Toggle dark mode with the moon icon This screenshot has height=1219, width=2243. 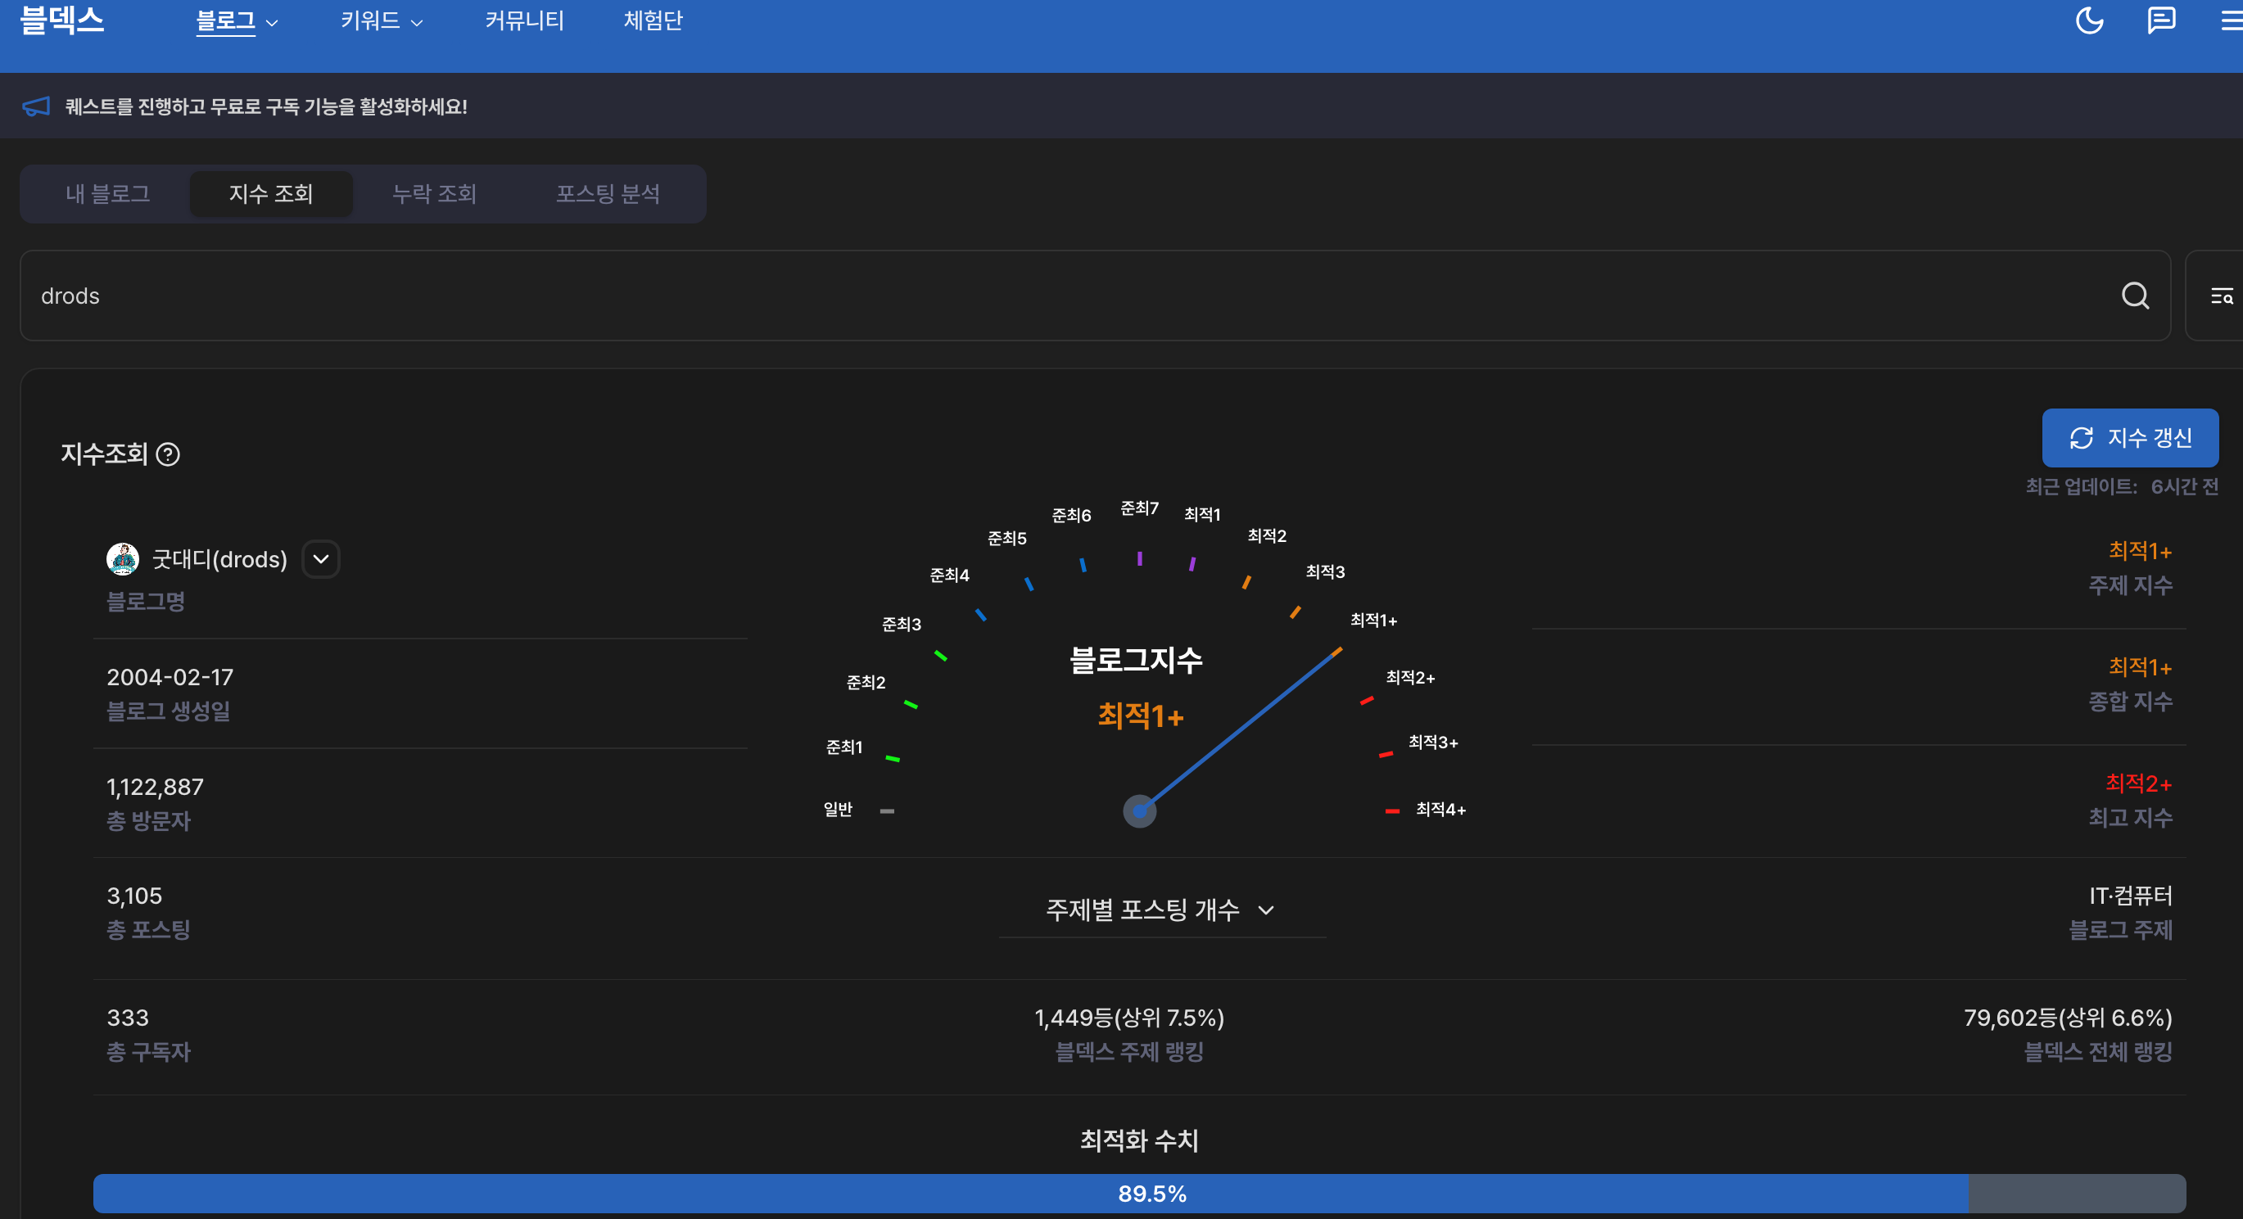point(2089,20)
